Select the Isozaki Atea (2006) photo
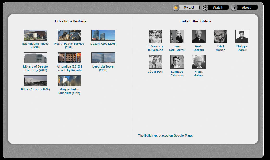 [x=103, y=35]
